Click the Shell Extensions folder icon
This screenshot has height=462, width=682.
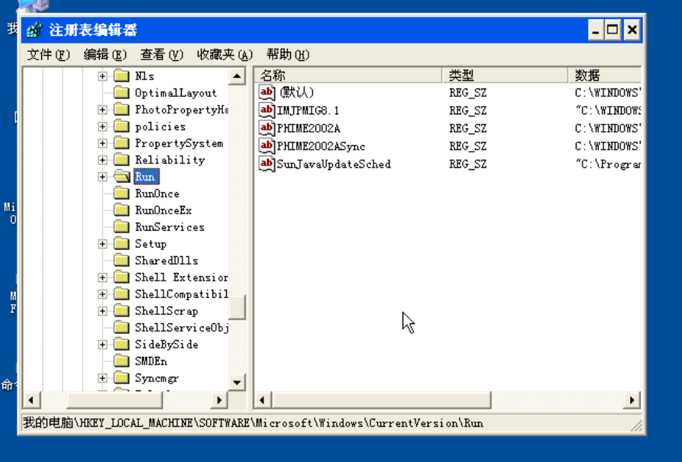121,277
